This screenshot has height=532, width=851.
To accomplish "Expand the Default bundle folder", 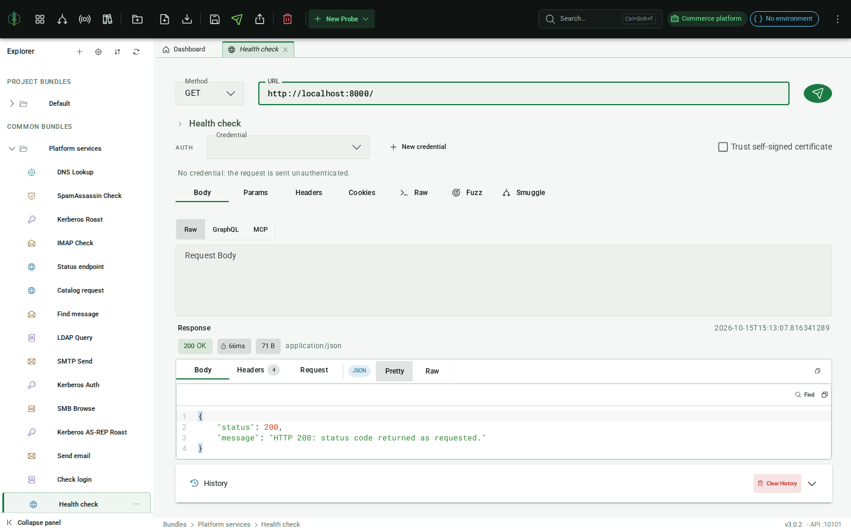I will pos(12,103).
